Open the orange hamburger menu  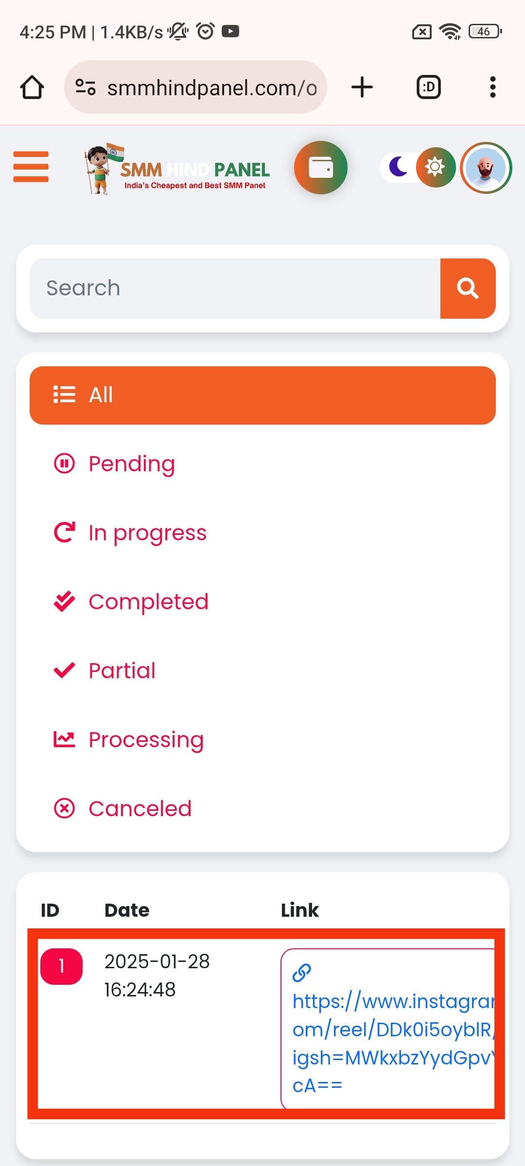[x=31, y=167]
